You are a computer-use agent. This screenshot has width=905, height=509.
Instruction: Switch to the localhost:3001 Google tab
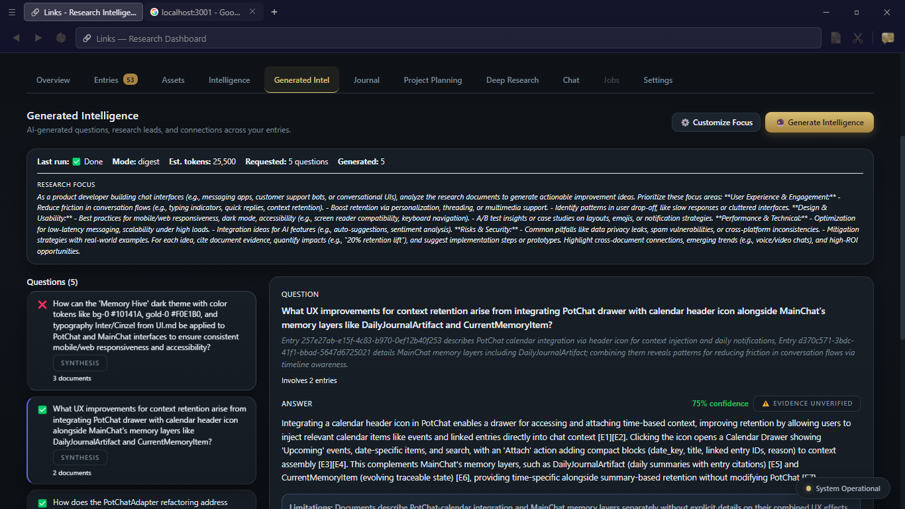point(203,12)
